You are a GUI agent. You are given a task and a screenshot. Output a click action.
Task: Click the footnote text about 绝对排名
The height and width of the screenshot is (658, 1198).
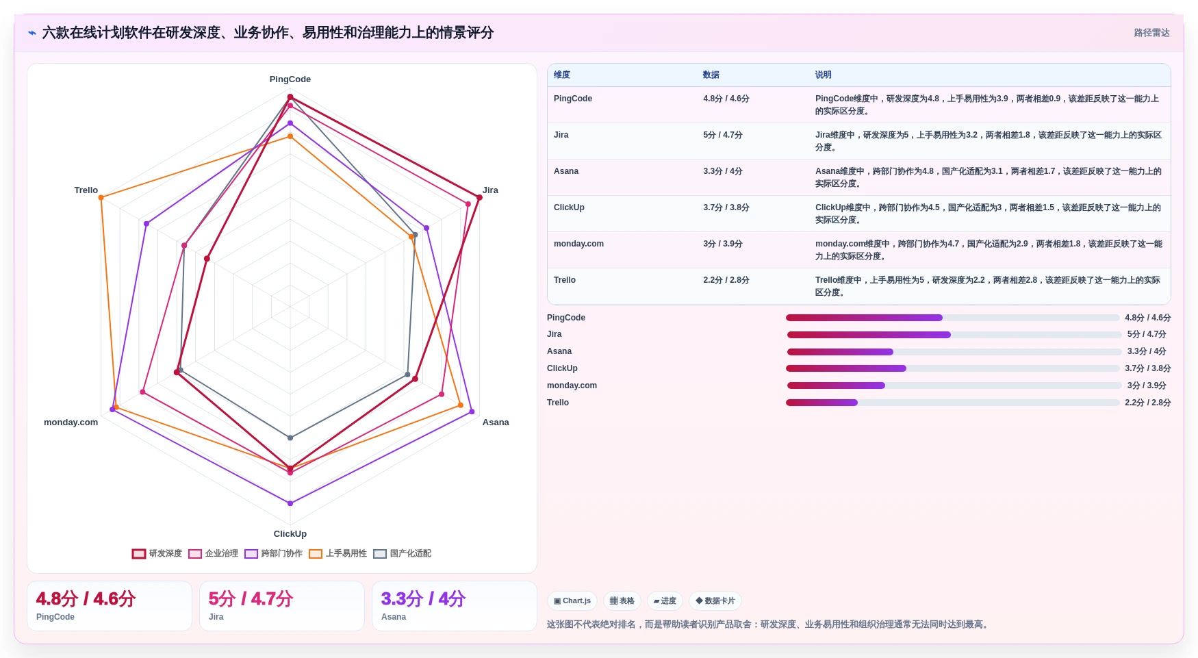coord(769,624)
